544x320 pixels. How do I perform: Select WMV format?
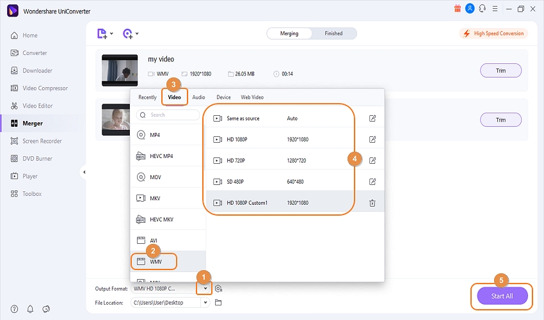168,261
